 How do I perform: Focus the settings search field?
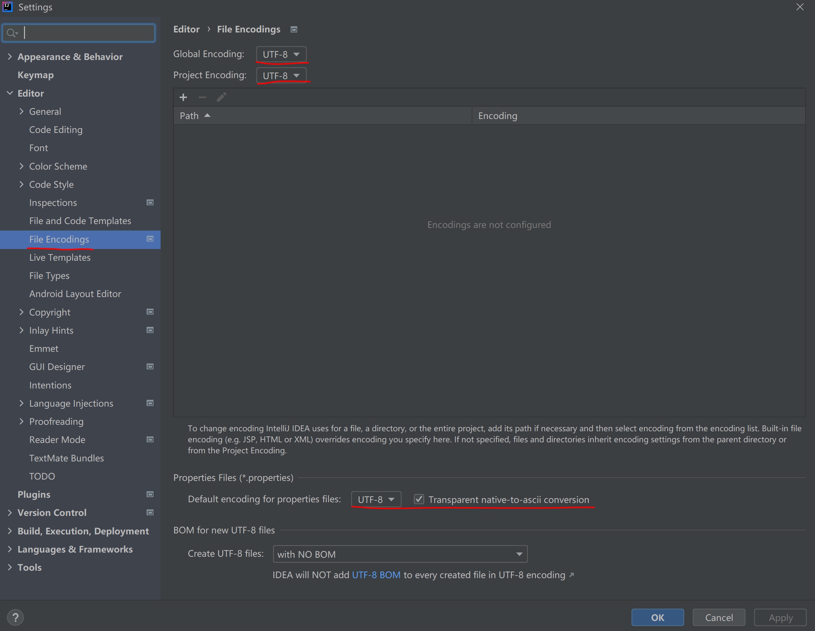[x=79, y=33]
